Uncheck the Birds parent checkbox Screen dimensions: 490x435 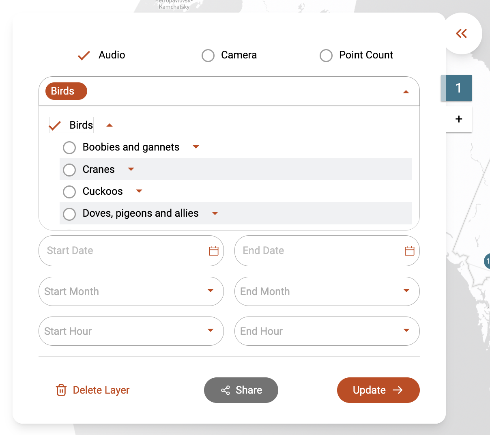click(x=55, y=125)
